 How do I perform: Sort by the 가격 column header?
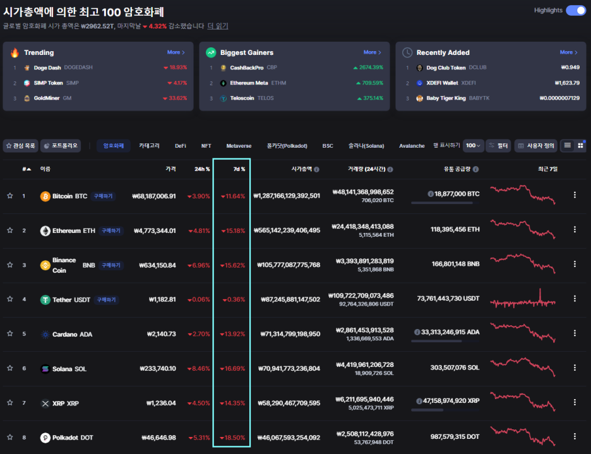pos(170,169)
